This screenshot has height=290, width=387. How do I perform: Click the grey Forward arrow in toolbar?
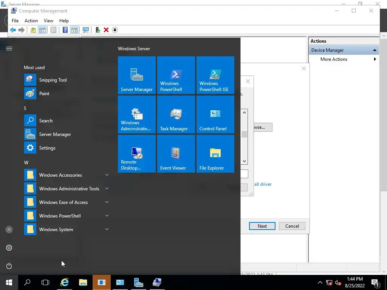(x=22, y=30)
